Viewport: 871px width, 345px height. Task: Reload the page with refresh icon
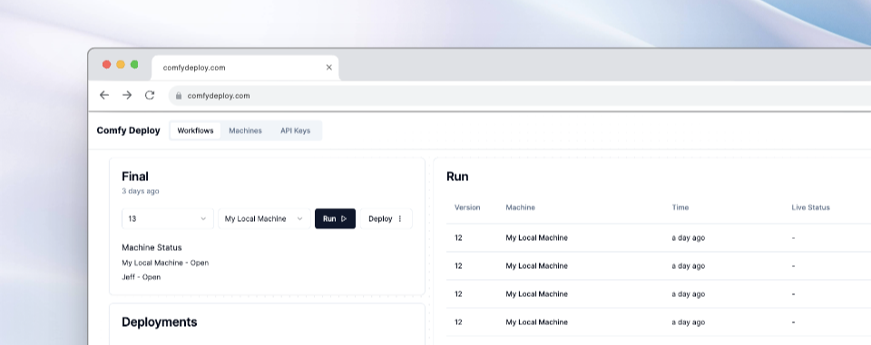150,95
